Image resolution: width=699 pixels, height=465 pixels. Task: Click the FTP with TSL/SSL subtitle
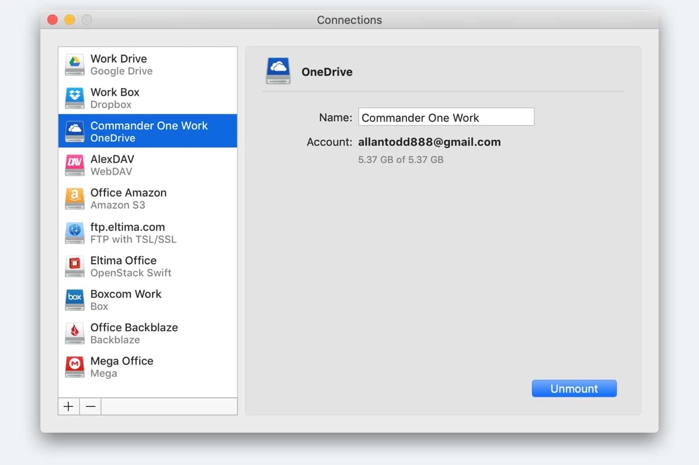(133, 239)
